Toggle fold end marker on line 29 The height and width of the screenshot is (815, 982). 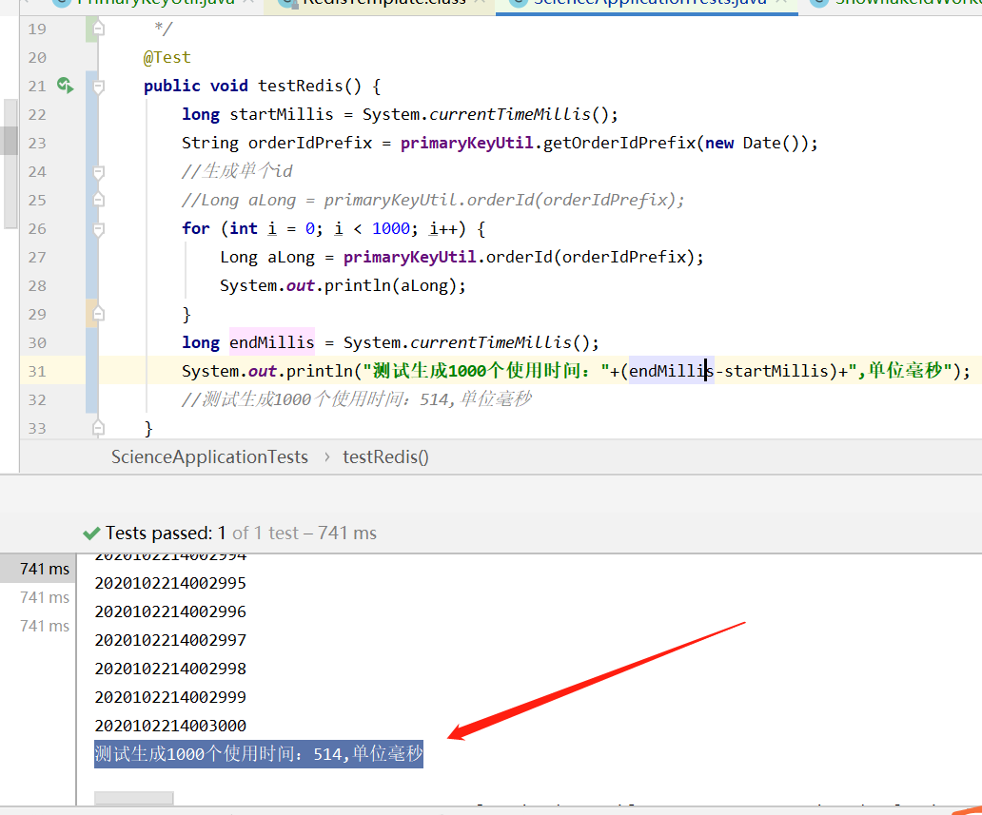[98, 314]
